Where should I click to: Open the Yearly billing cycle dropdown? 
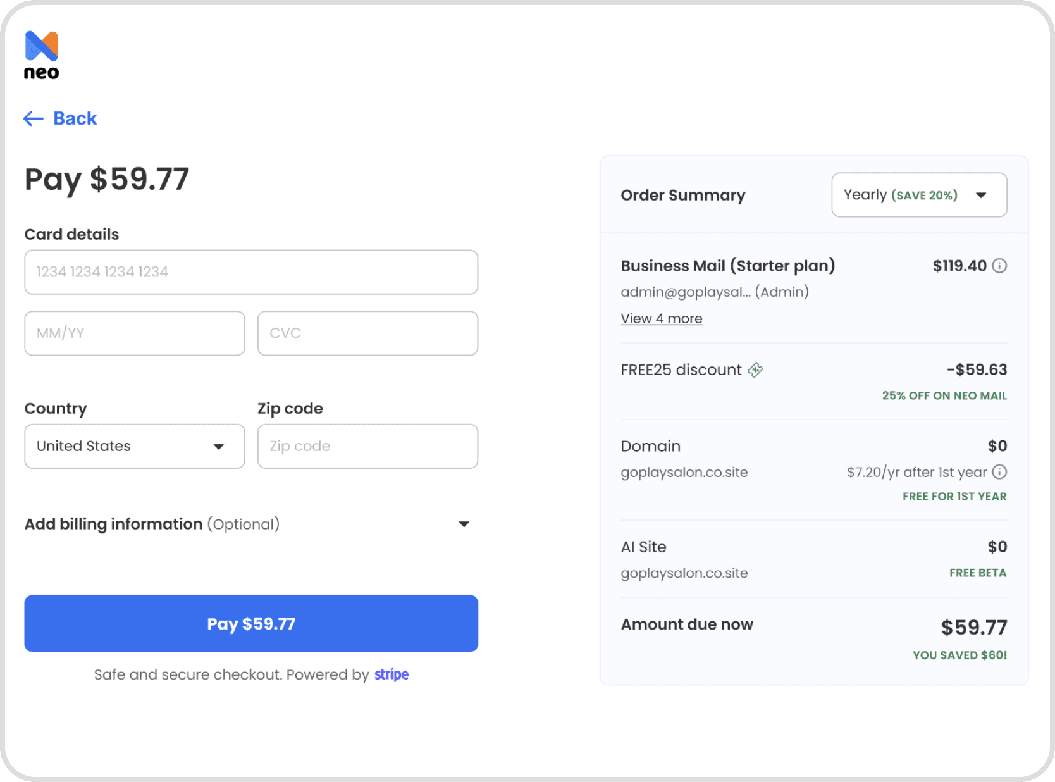click(x=919, y=195)
